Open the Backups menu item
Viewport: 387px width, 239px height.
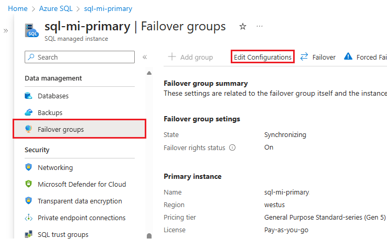point(50,112)
